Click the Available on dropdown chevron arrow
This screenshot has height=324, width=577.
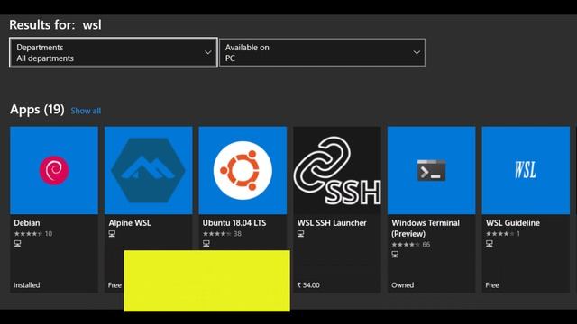[x=417, y=52]
